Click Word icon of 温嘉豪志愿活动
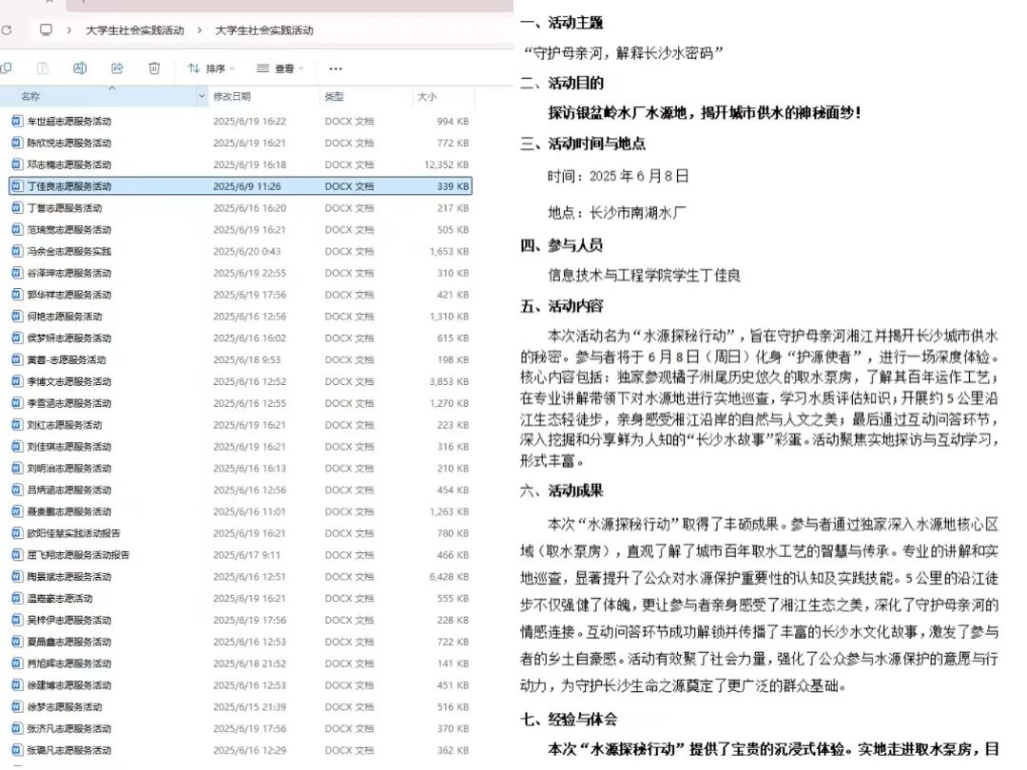The height and width of the screenshot is (770, 1027). coord(18,599)
